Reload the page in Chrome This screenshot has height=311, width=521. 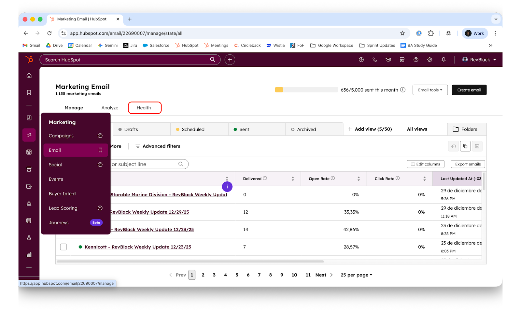coord(49,33)
